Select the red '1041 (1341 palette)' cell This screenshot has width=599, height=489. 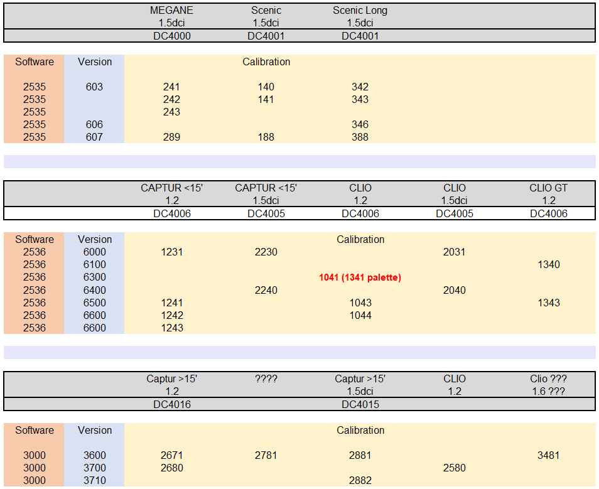pos(360,277)
